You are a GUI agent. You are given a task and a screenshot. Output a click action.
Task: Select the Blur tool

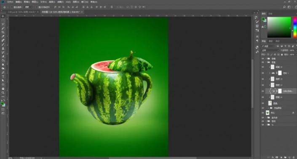pyautogui.click(x=3, y=65)
